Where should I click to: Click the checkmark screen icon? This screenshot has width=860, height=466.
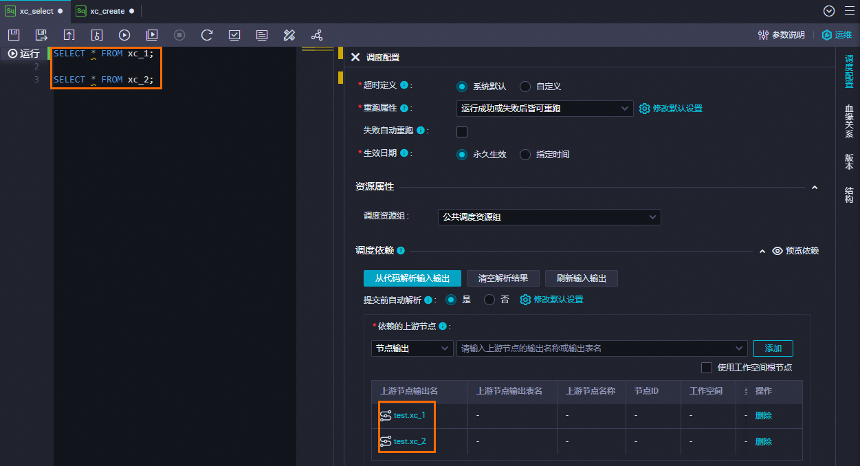click(x=234, y=35)
